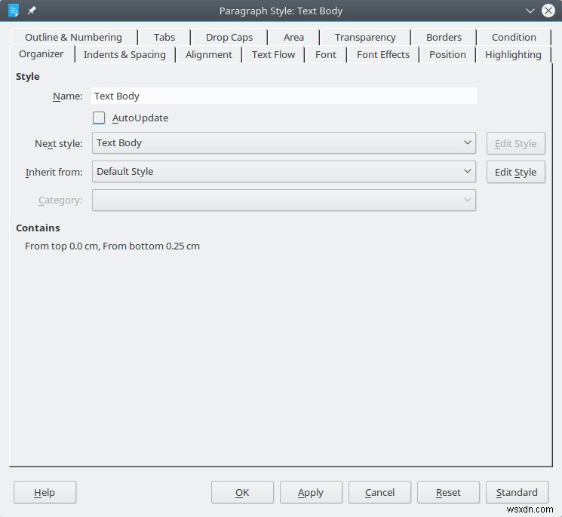Click disabled Edit Style next to Next style
Viewport: 562px width, 517px height.
[x=516, y=144]
